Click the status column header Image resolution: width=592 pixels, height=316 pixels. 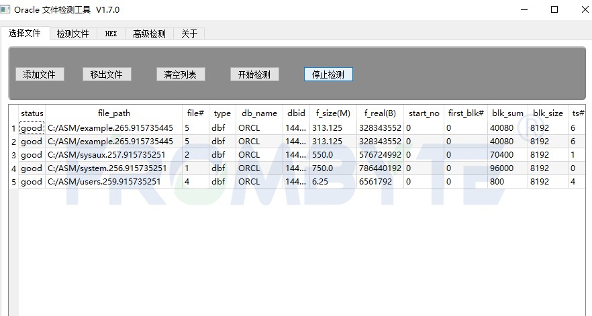click(32, 113)
